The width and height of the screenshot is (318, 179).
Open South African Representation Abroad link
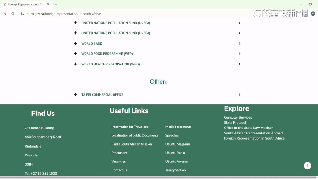tap(253, 133)
